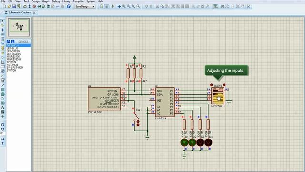Viewport: 305px width, 172px height.
Task: Toggle second DIP switch on DSW1
Action: (218, 94)
